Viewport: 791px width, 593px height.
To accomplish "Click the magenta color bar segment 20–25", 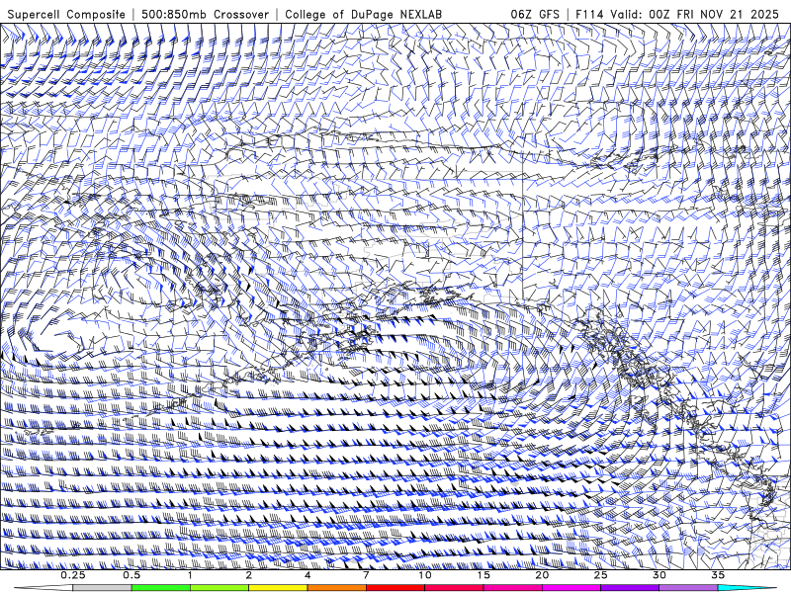I will pos(571,588).
